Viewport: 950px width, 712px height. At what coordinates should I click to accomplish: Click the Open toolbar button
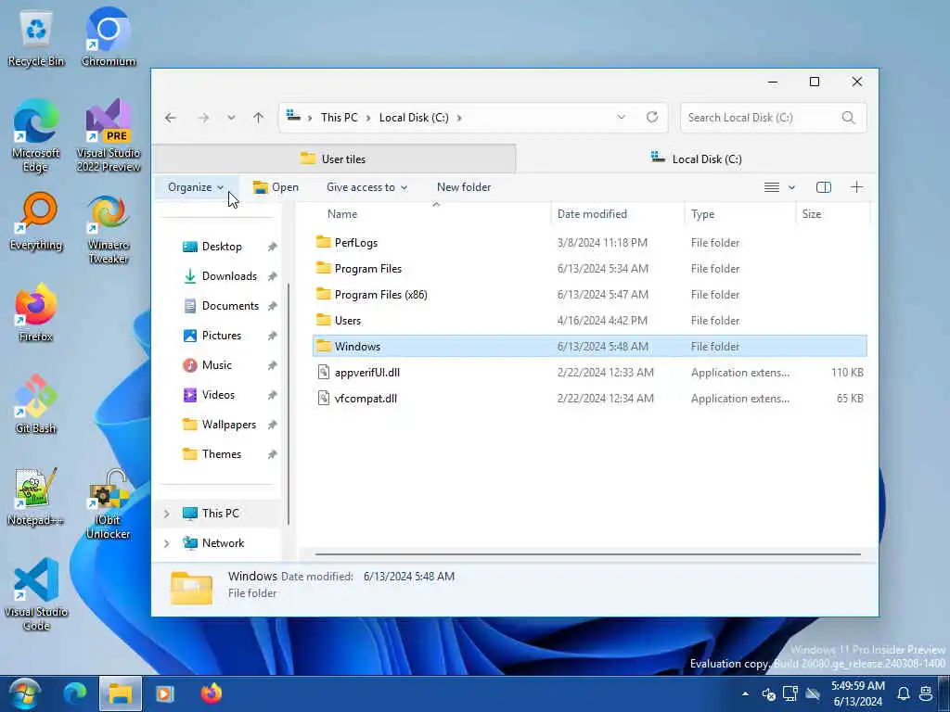click(276, 187)
